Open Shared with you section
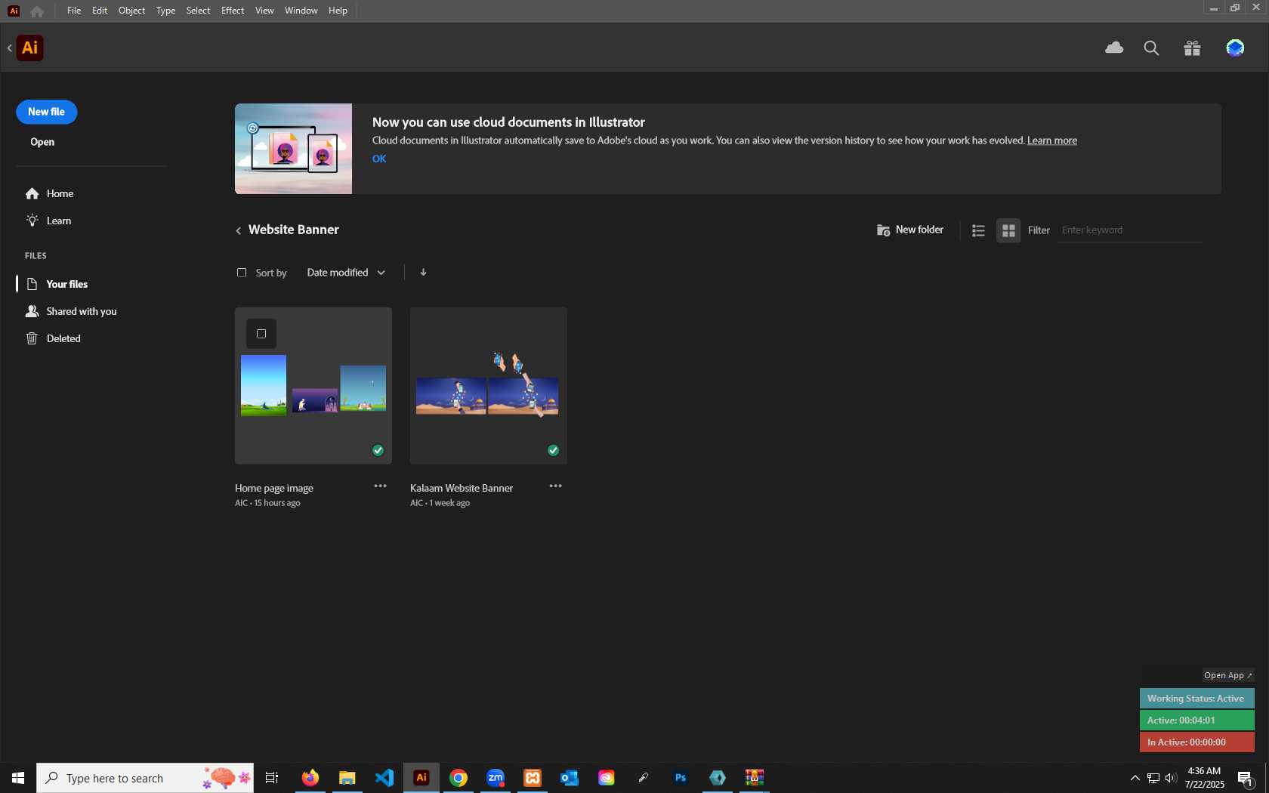 pos(71,312)
